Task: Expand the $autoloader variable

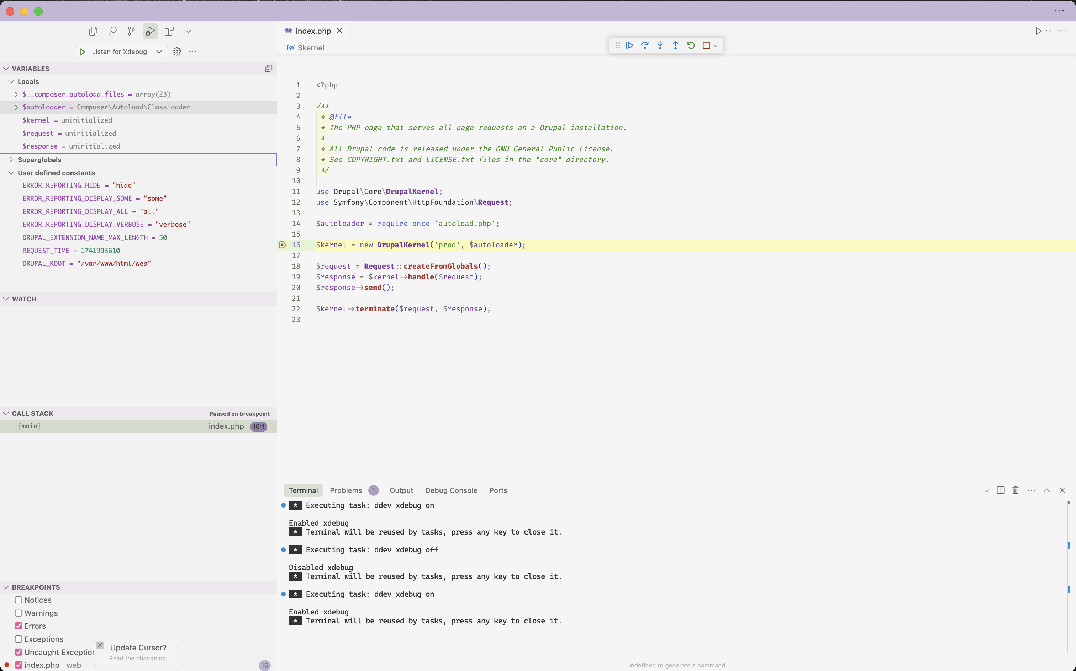Action: click(16, 107)
